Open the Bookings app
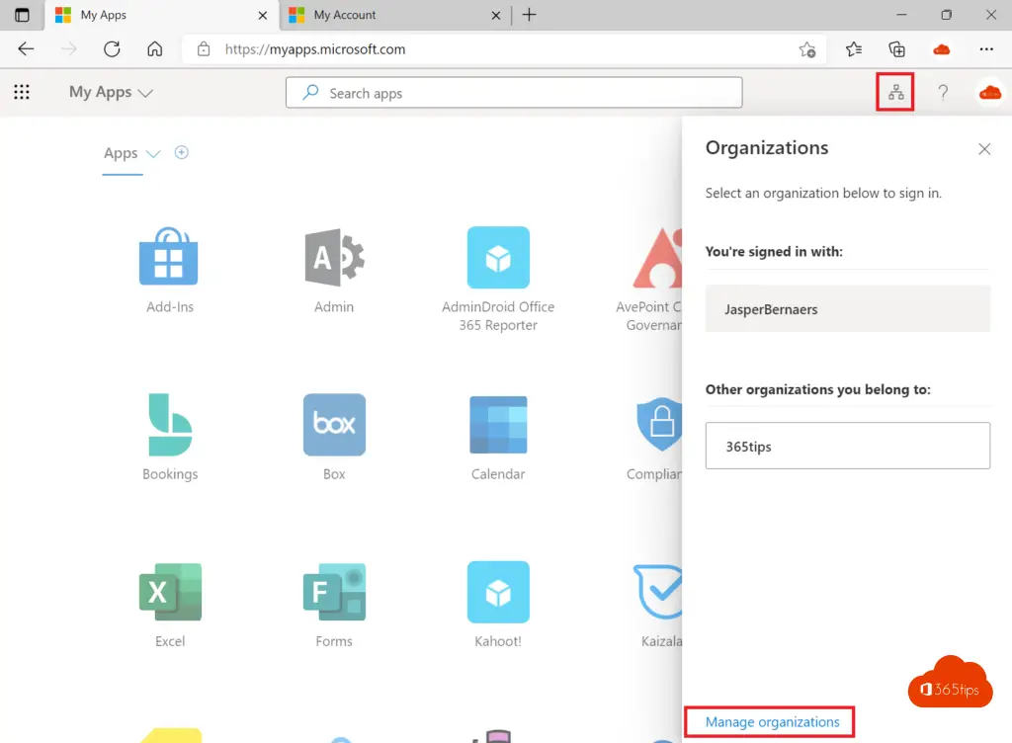Viewport: 1012px width, 743px height. [x=170, y=438]
